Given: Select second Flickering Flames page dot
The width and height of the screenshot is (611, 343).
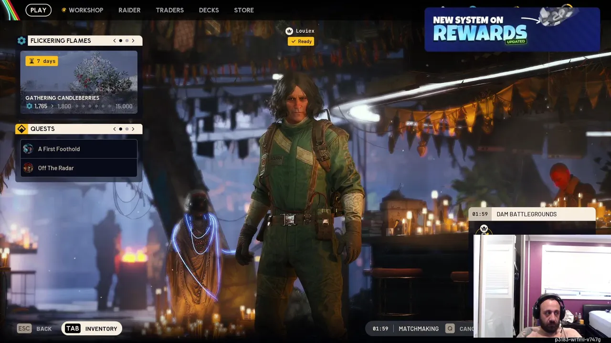Looking at the screenshot, I should point(127,40).
